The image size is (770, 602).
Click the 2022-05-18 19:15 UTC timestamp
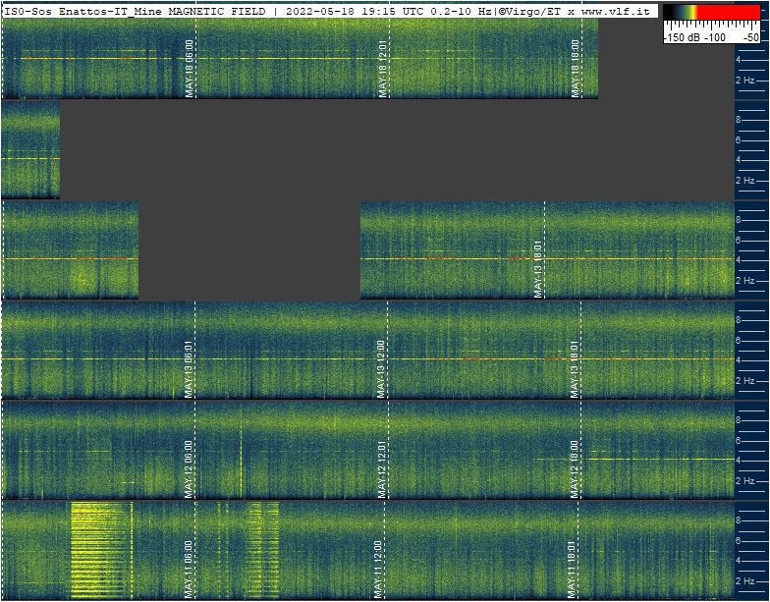click(x=342, y=11)
